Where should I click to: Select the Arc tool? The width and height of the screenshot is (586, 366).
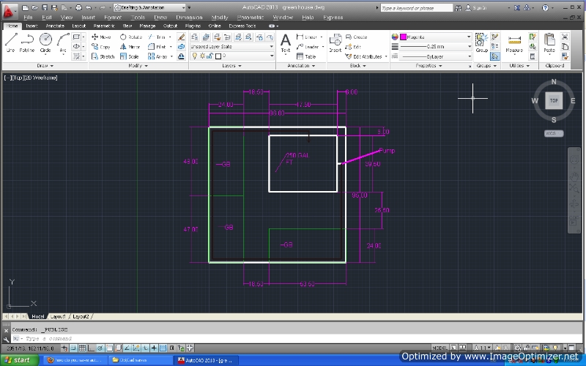coord(63,42)
